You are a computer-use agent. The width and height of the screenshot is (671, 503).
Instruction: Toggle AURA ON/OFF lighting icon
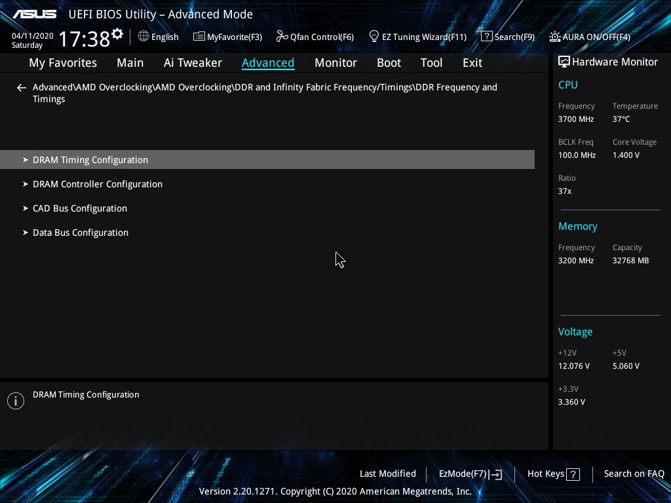point(554,37)
